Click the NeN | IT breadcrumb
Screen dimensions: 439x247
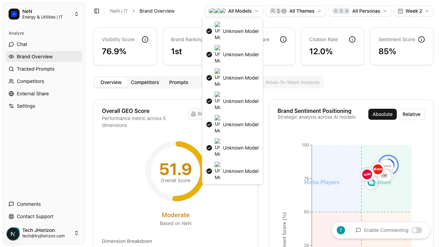119,11
